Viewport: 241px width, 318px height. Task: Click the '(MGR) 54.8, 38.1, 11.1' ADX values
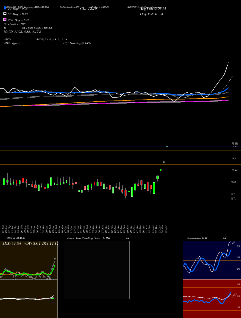51,40
